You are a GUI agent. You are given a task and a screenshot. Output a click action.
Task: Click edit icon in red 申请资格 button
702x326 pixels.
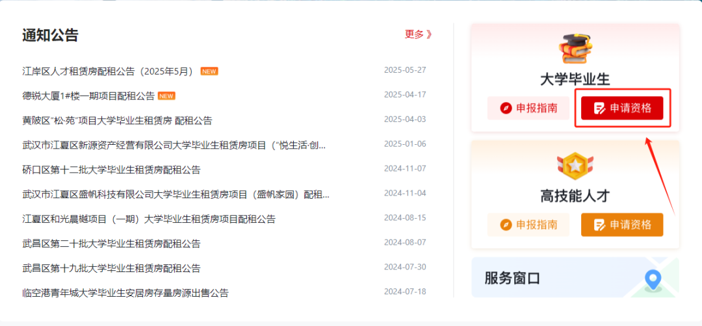tap(599, 108)
